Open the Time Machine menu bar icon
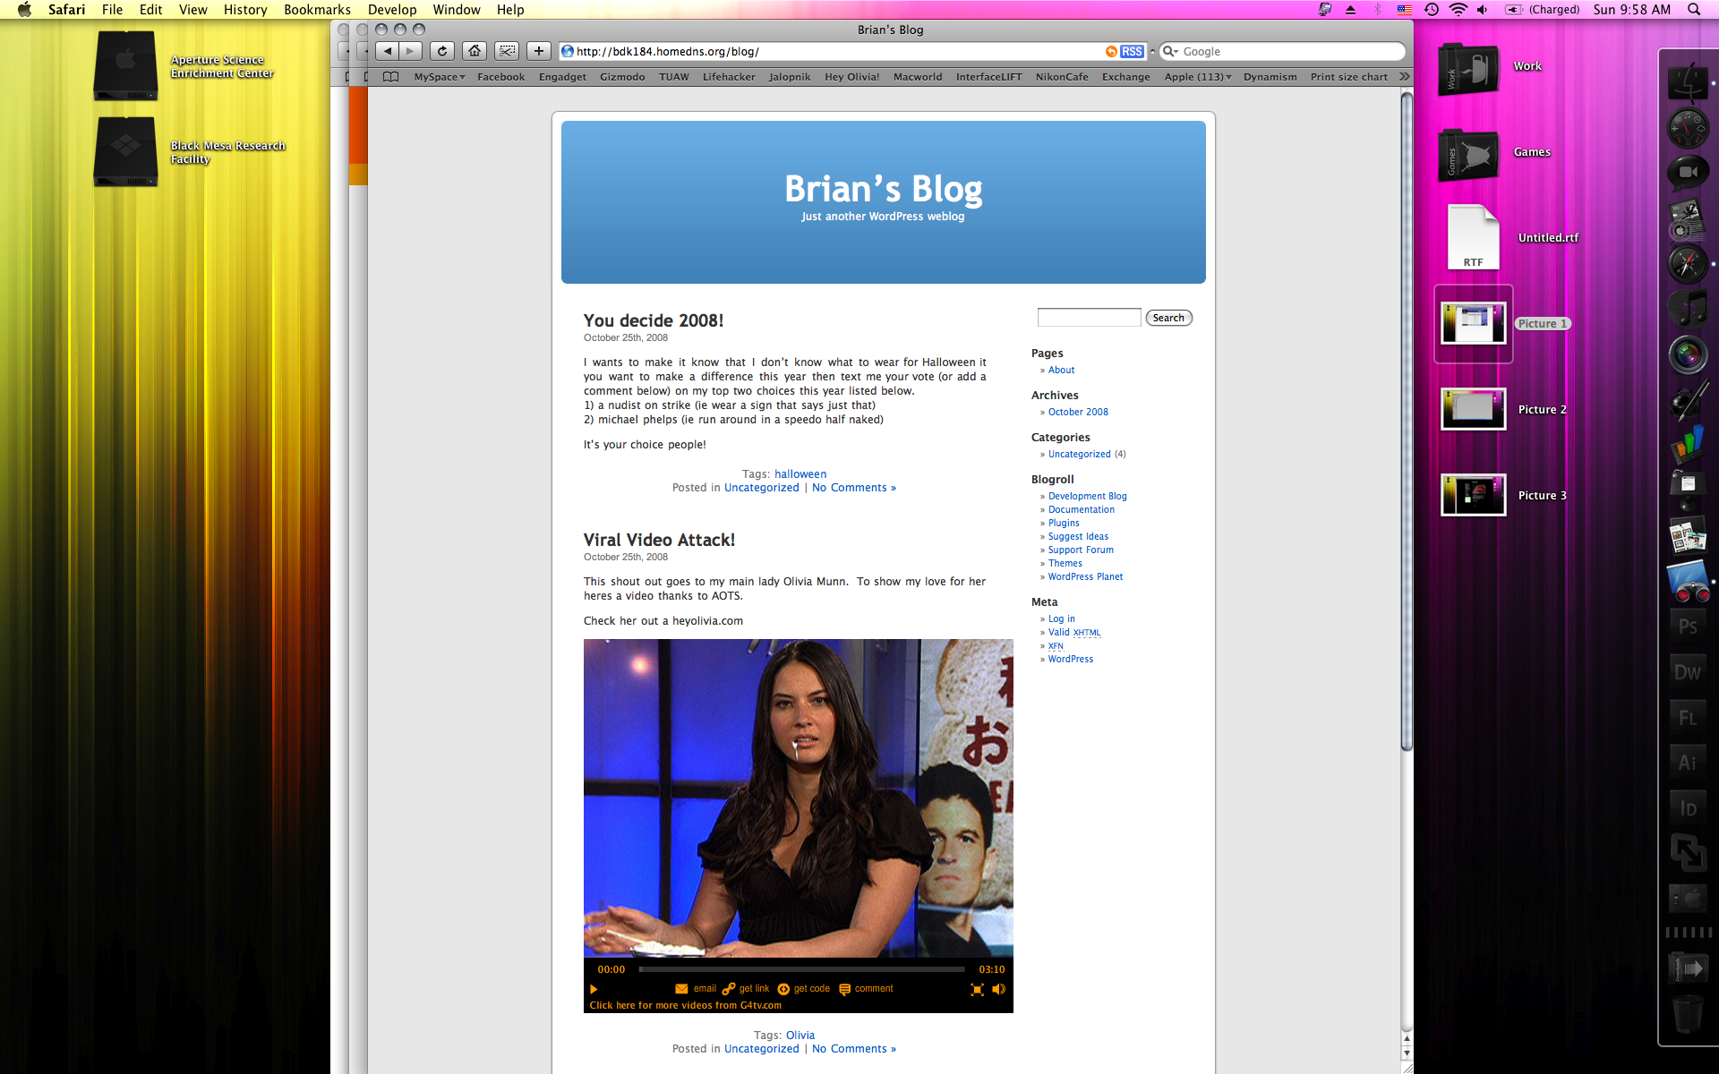This screenshot has width=1719, height=1074. 1432,10
